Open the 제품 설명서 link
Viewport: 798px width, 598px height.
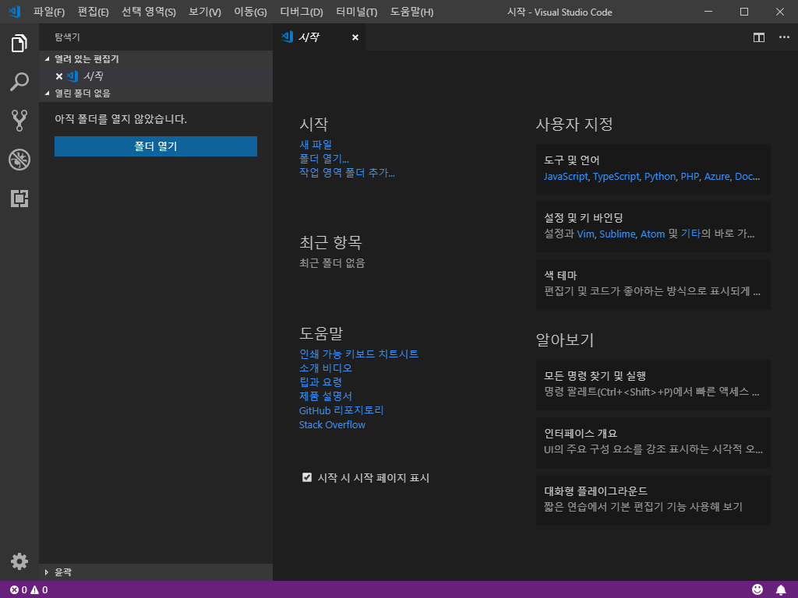(x=326, y=396)
